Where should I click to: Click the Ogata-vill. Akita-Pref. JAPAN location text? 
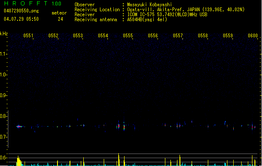point(186,10)
